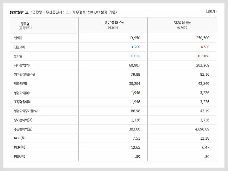Select net income value 3,736
The width and height of the screenshot is (228, 171).
pyautogui.click(x=205, y=120)
